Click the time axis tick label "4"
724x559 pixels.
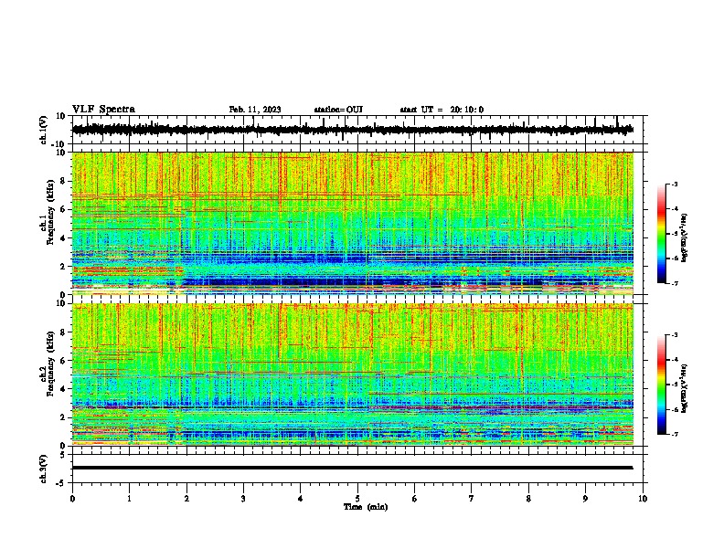(300, 499)
